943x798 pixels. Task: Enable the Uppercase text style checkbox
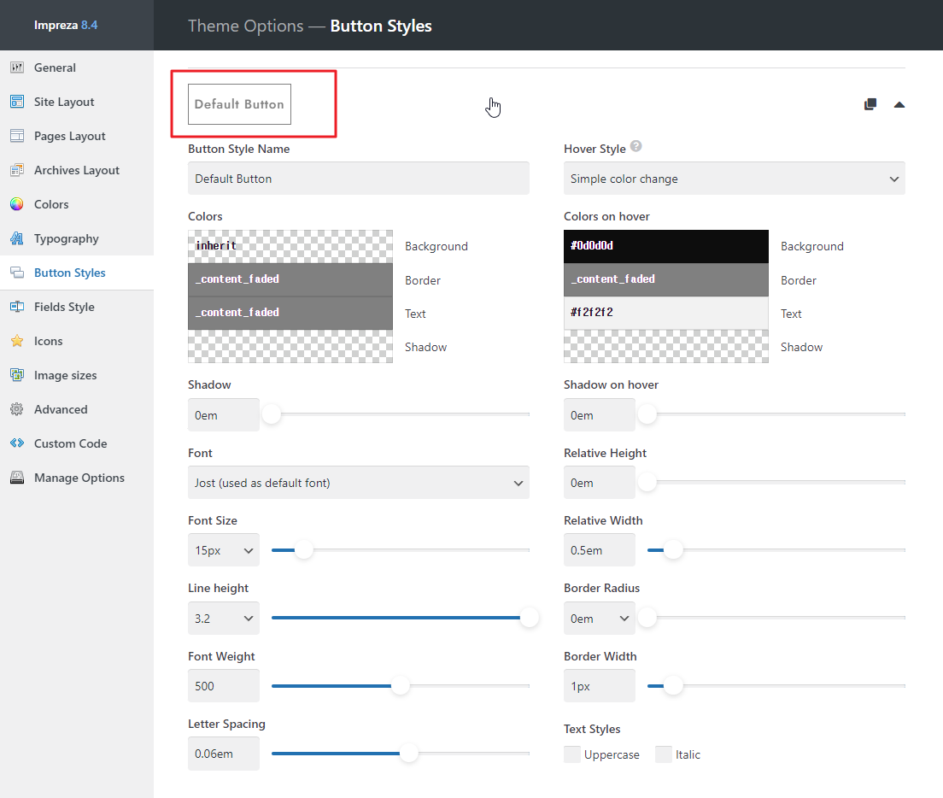pos(572,754)
